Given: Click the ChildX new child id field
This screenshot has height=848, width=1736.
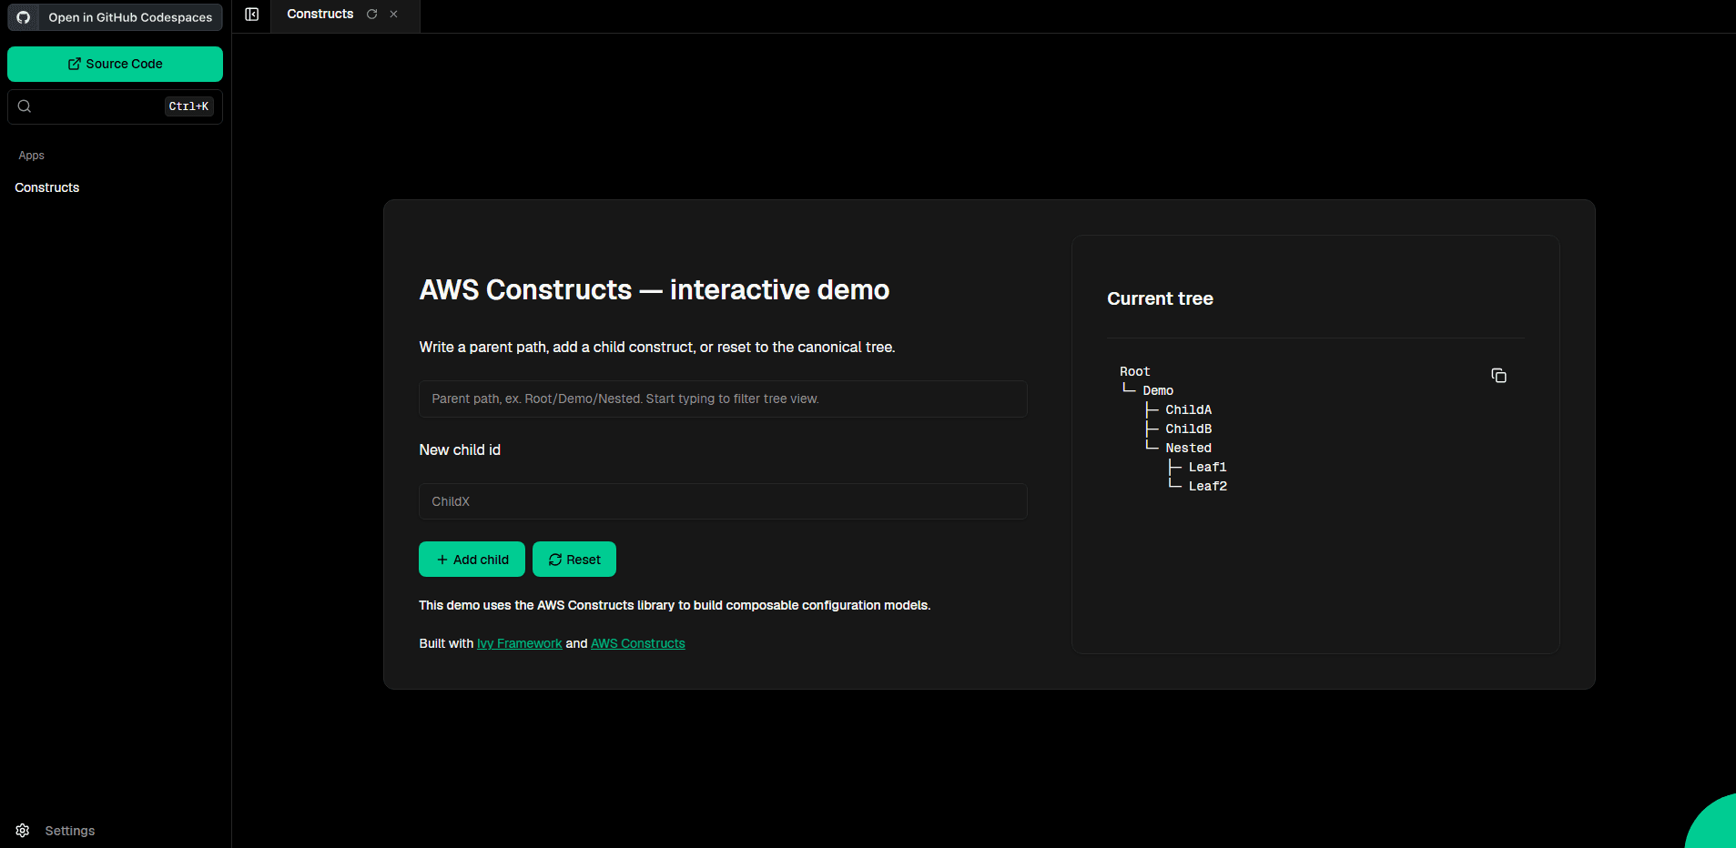Looking at the screenshot, I should click(x=722, y=500).
